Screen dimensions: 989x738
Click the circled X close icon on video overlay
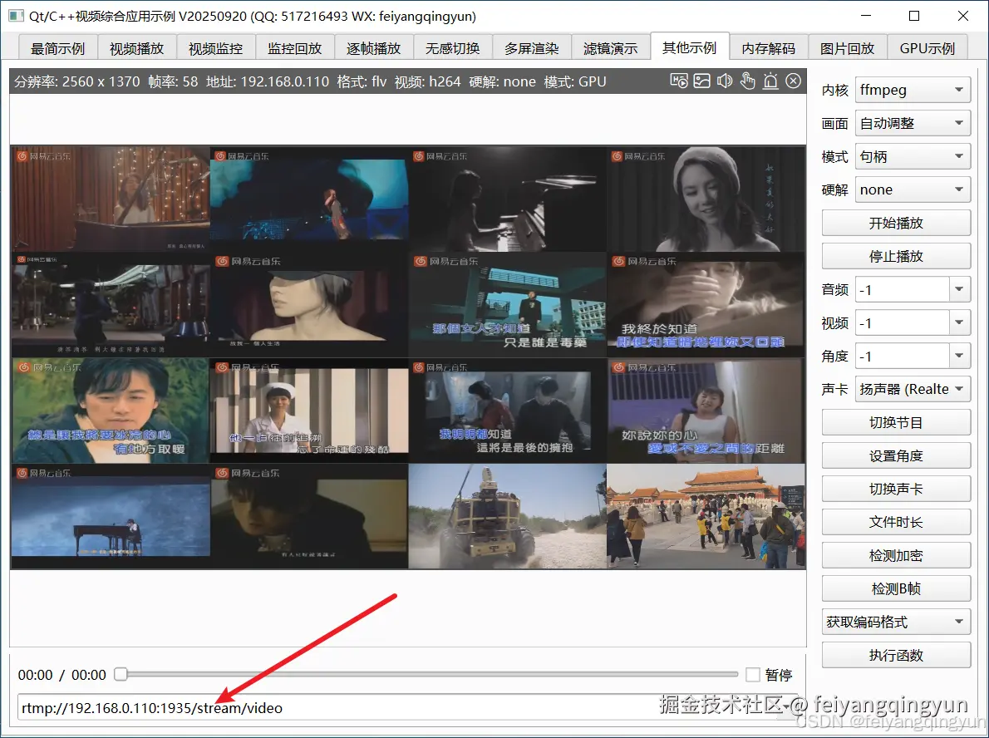tap(794, 81)
